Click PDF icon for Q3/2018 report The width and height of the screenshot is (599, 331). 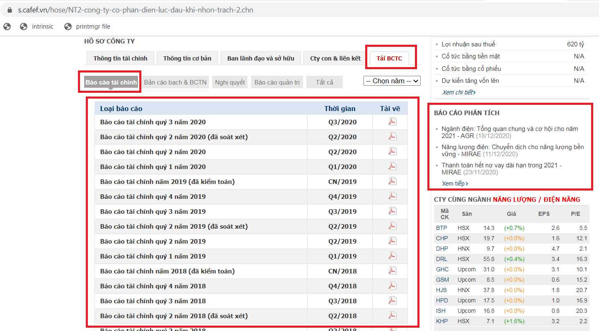tap(392, 301)
